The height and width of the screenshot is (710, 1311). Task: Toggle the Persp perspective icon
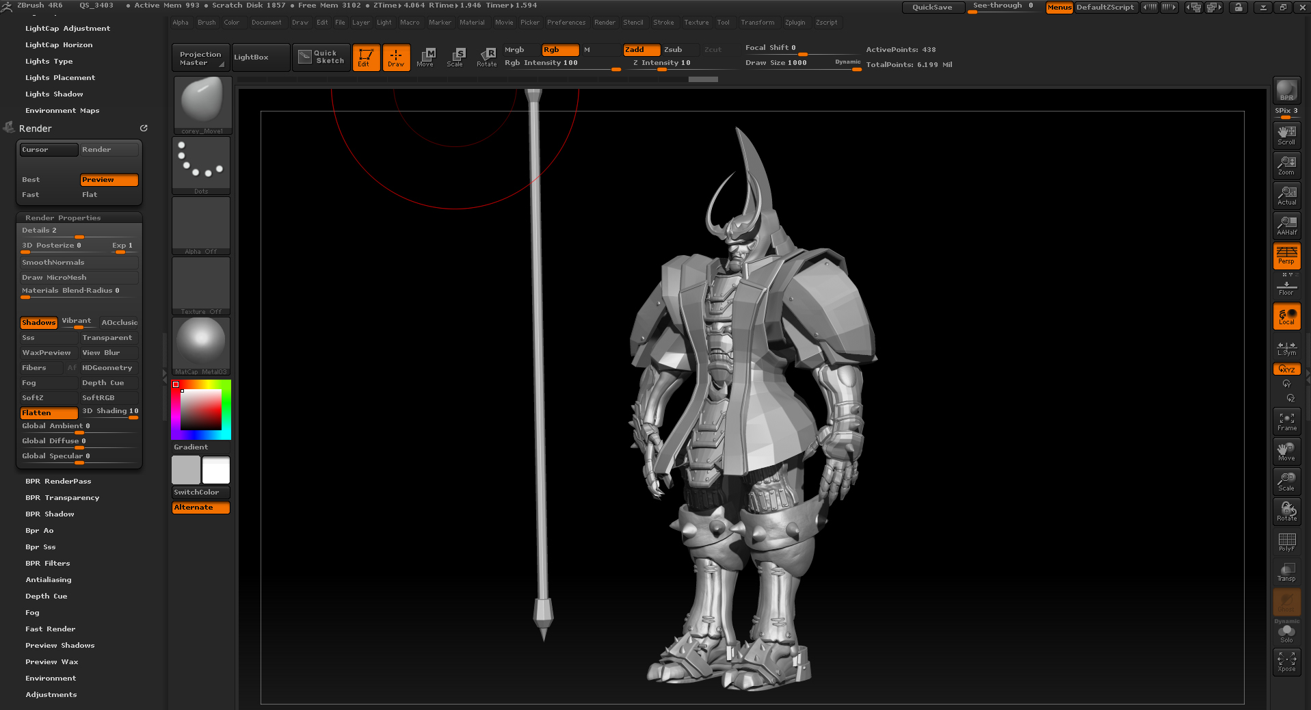(1286, 256)
